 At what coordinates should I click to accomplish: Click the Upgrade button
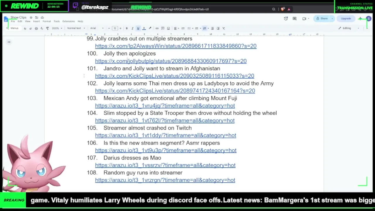click(346, 19)
